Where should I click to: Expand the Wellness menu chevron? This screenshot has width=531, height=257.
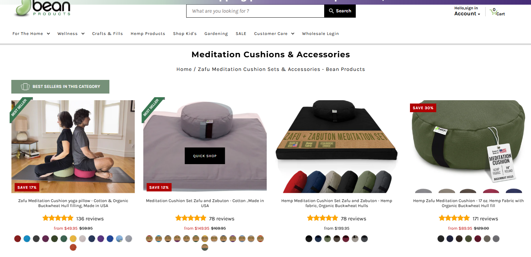pyautogui.click(x=83, y=34)
